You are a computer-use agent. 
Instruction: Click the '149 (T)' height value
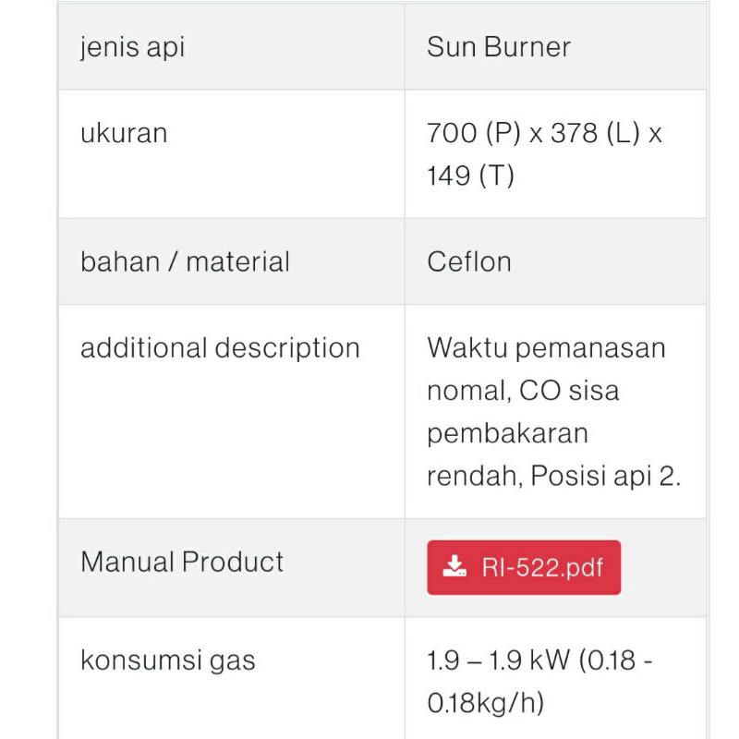tap(470, 176)
